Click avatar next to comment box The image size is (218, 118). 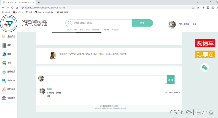(41, 79)
